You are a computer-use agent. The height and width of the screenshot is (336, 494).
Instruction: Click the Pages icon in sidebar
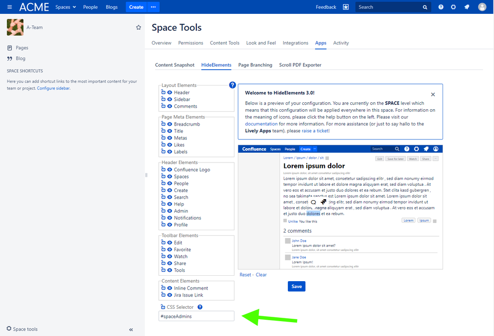9,48
